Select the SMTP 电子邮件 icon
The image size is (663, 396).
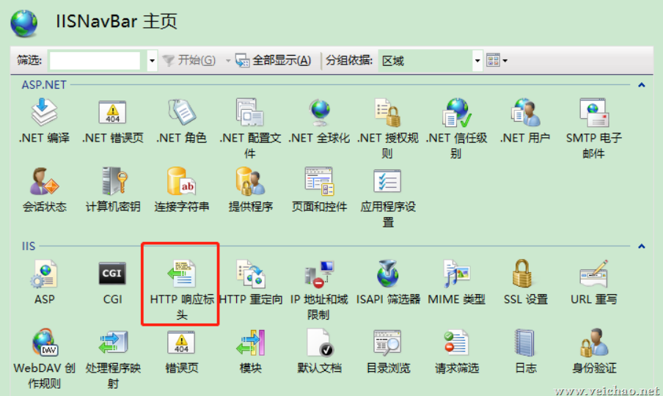[x=594, y=112]
